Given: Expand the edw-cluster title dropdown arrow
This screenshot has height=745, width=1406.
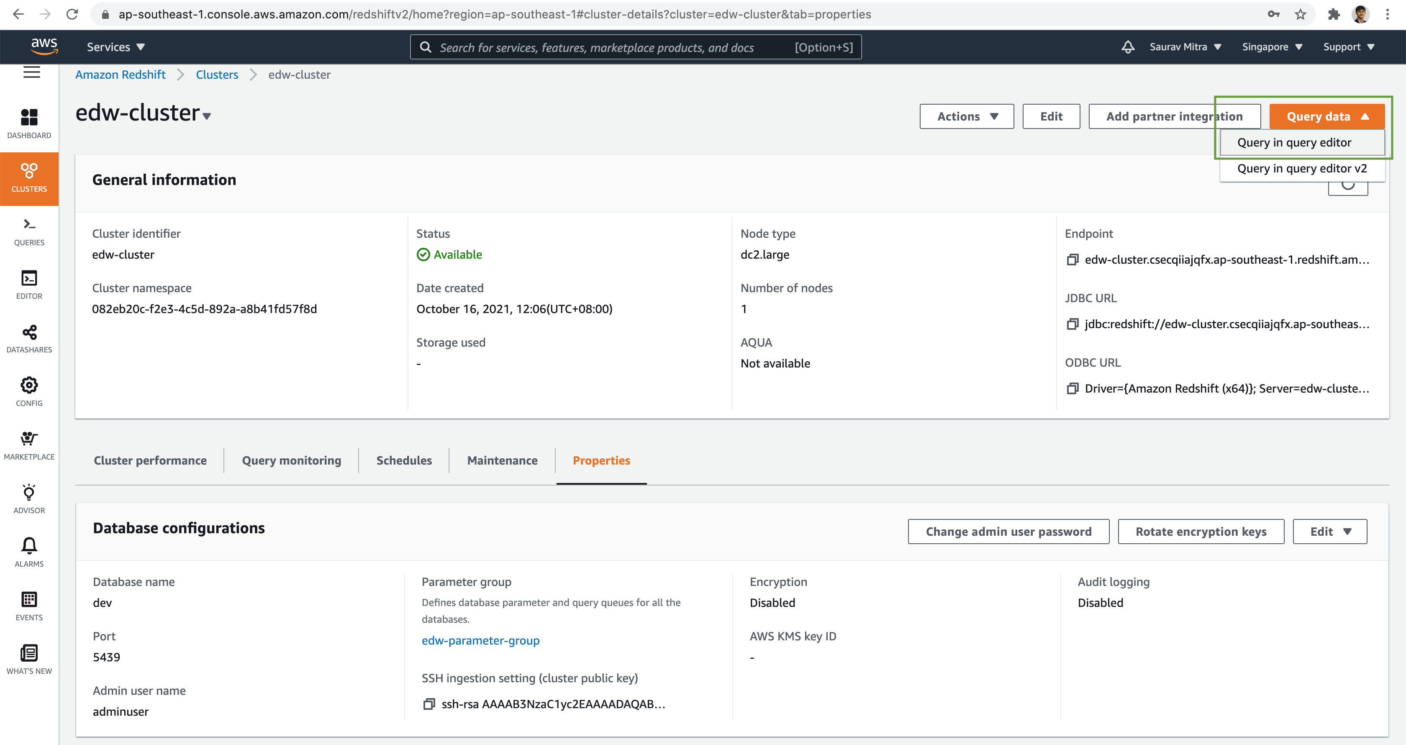Looking at the screenshot, I should tap(206, 116).
